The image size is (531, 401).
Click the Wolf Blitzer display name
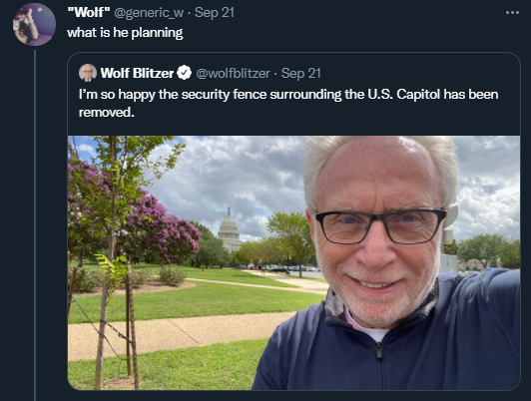(x=137, y=73)
